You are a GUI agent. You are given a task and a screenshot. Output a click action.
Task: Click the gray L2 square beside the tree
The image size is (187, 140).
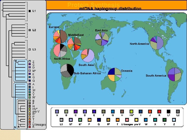tap(30, 30)
